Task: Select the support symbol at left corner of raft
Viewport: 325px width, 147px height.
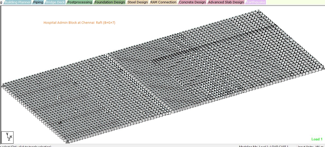Action: pos(3,85)
